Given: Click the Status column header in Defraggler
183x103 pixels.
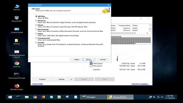Looking at the screenshot, I should pos(135,25).
